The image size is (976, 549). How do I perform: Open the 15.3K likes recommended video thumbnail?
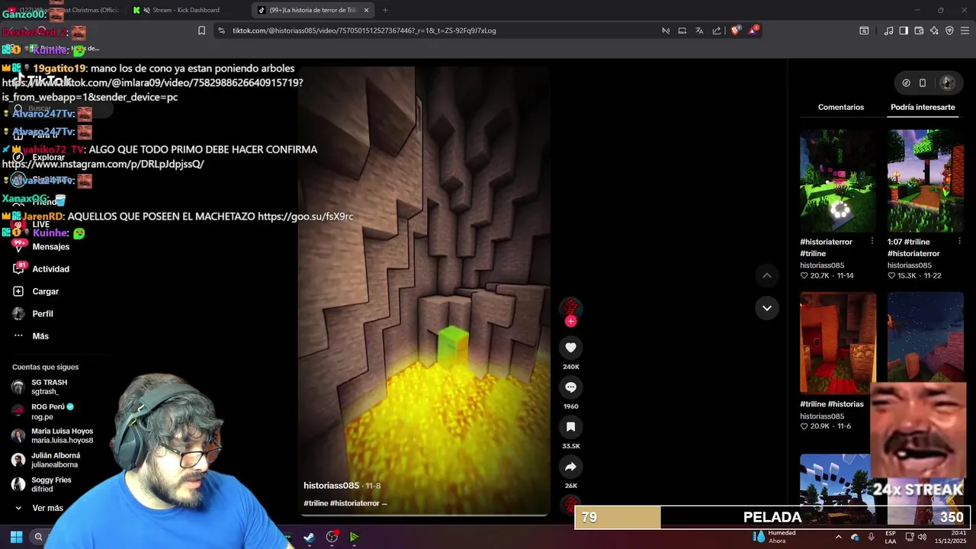pyautogui.click(x=926, y=181)
